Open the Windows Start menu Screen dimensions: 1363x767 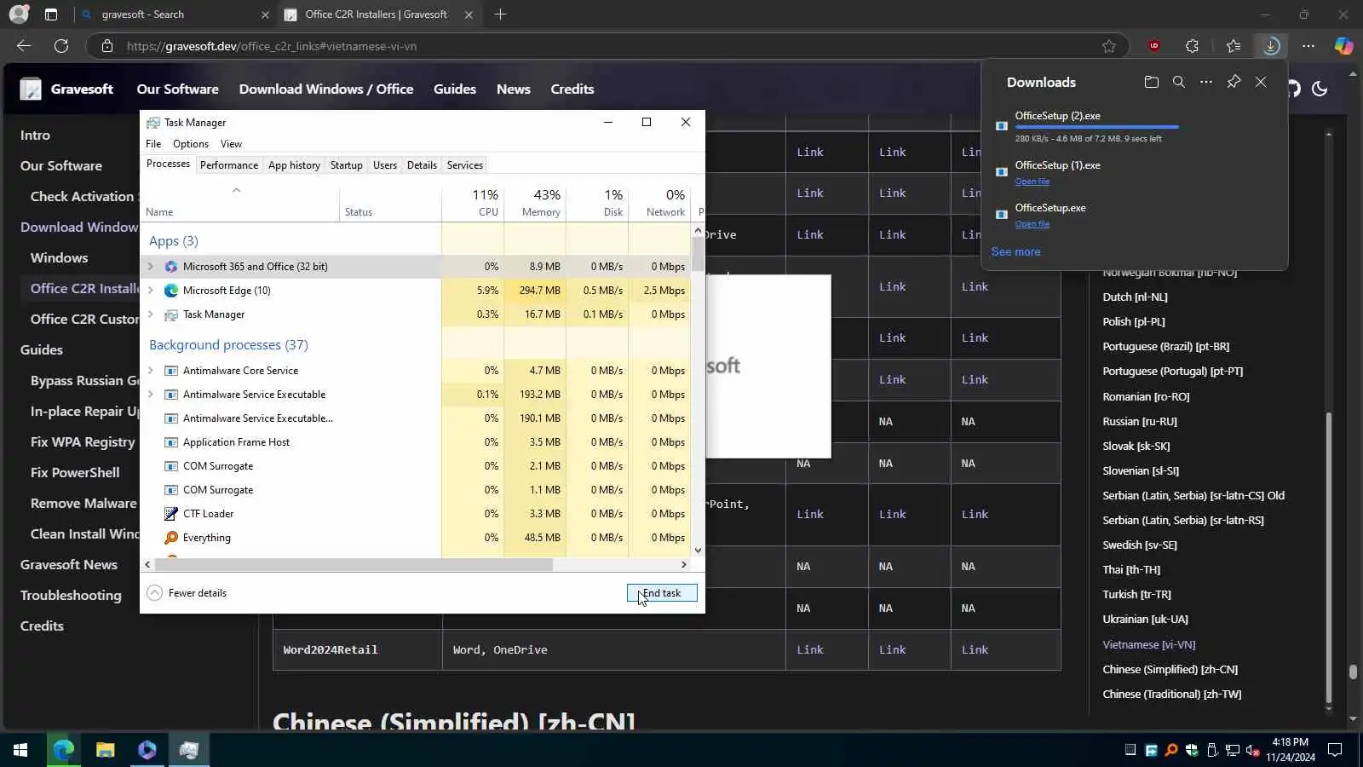pyautogui.click(x=20, y=750)
